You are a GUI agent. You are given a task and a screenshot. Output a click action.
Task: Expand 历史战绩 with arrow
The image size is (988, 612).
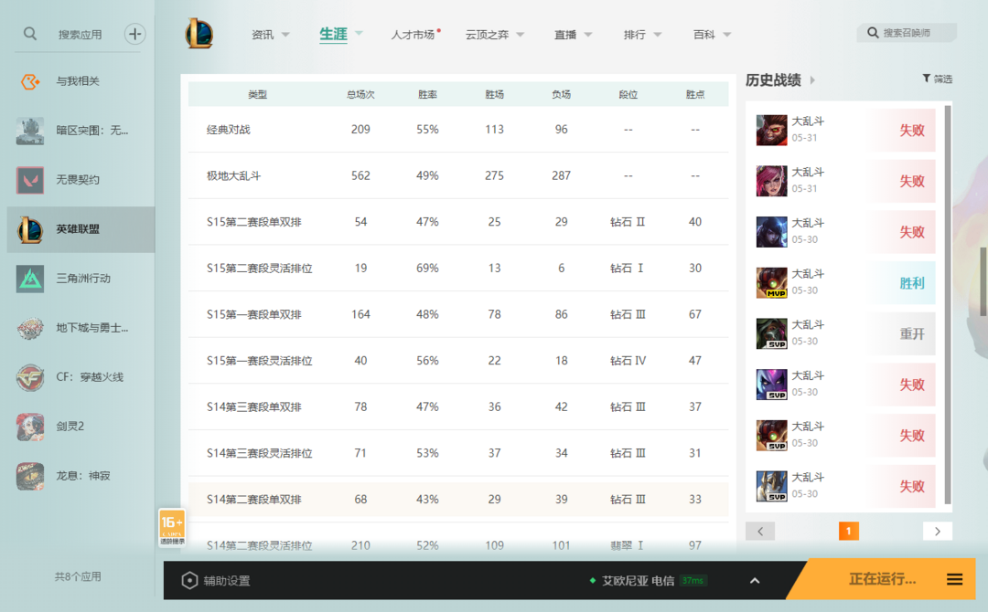812,79
